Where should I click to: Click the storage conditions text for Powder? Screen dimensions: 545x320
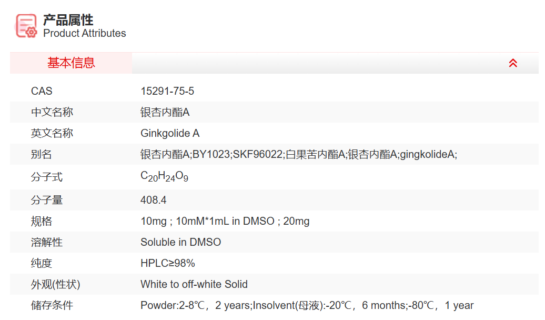307,305
